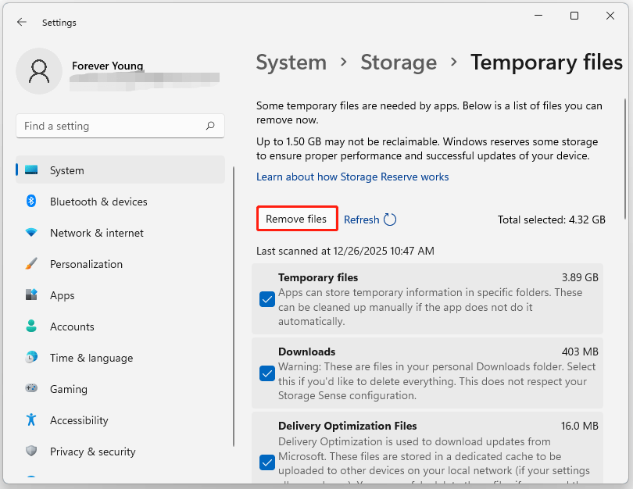633x489 pixels.
Task: Open the Personalization brush icon
Action: [31, 263]
